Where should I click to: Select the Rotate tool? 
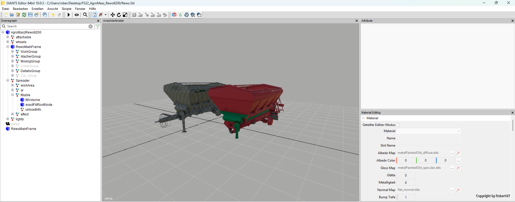coord(119,15)
